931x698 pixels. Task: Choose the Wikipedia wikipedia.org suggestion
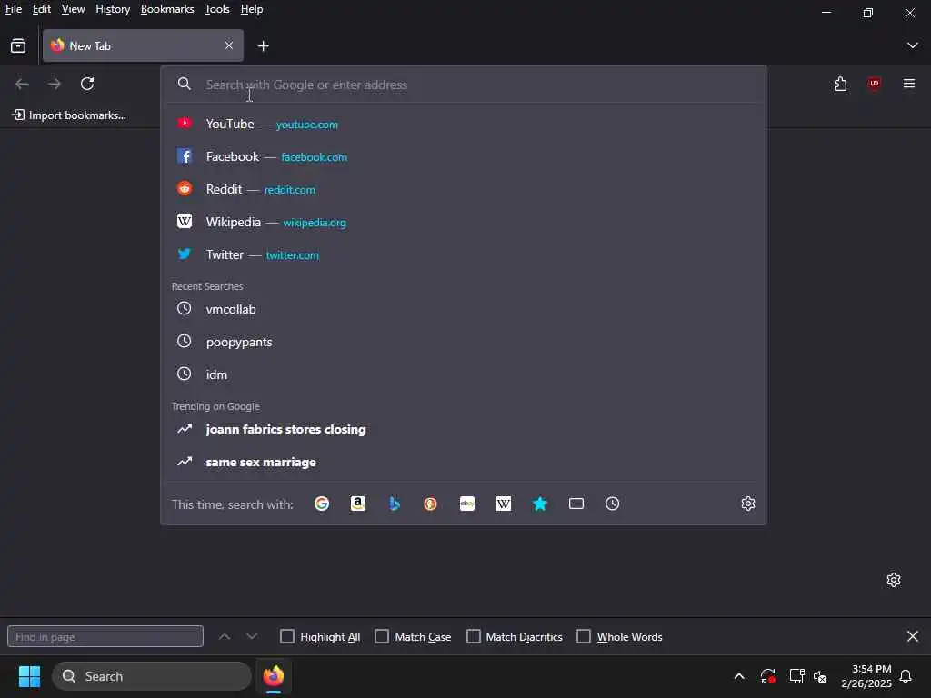[x=463, y=222]
